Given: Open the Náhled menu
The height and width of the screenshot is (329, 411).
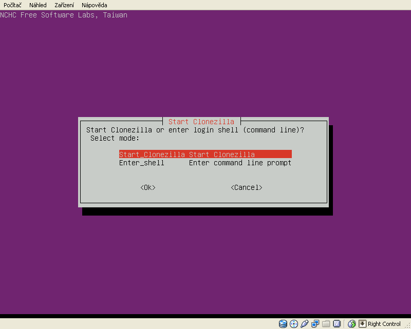Looking at the screenshot, I should coord(38,5).
